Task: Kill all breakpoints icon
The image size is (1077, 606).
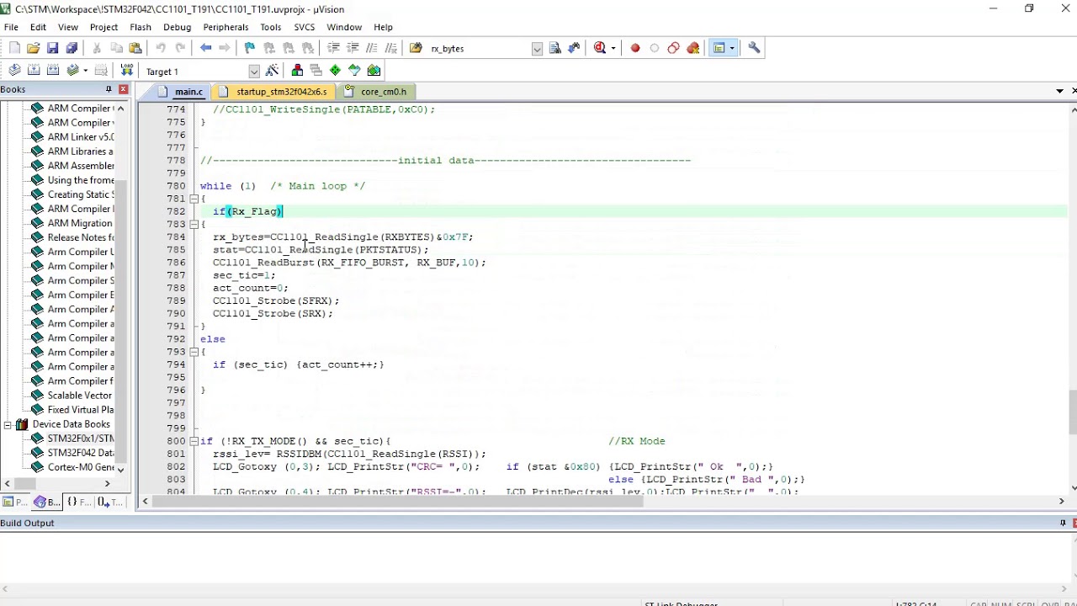Action: click(x=692, y=48)
